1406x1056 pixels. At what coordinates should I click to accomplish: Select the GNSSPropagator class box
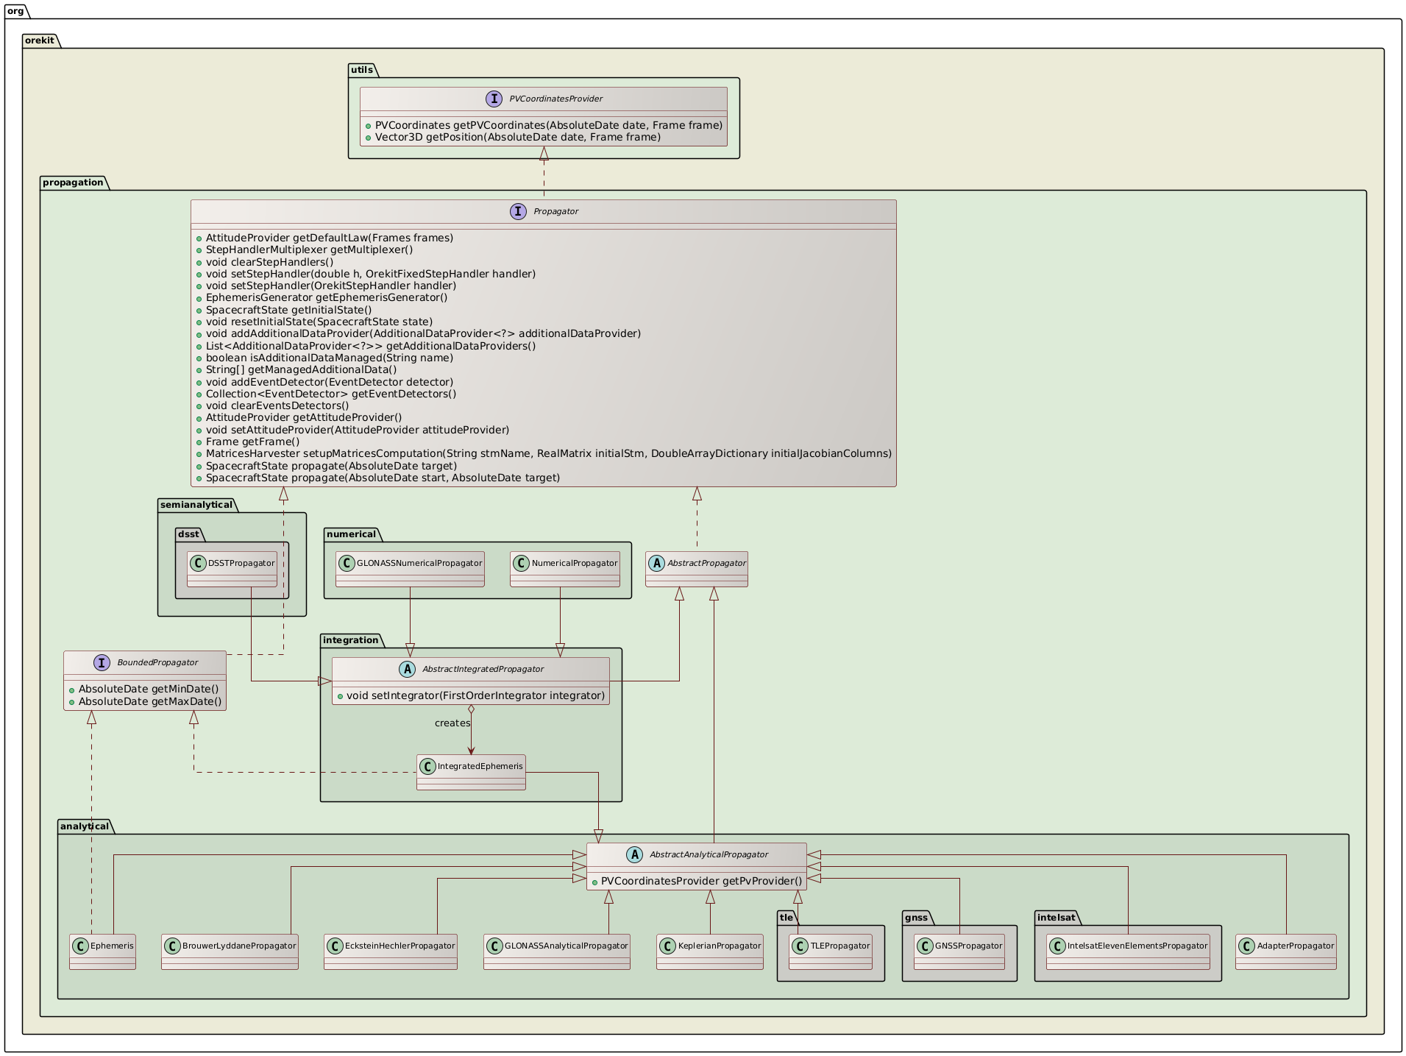[x=960, y=951]
